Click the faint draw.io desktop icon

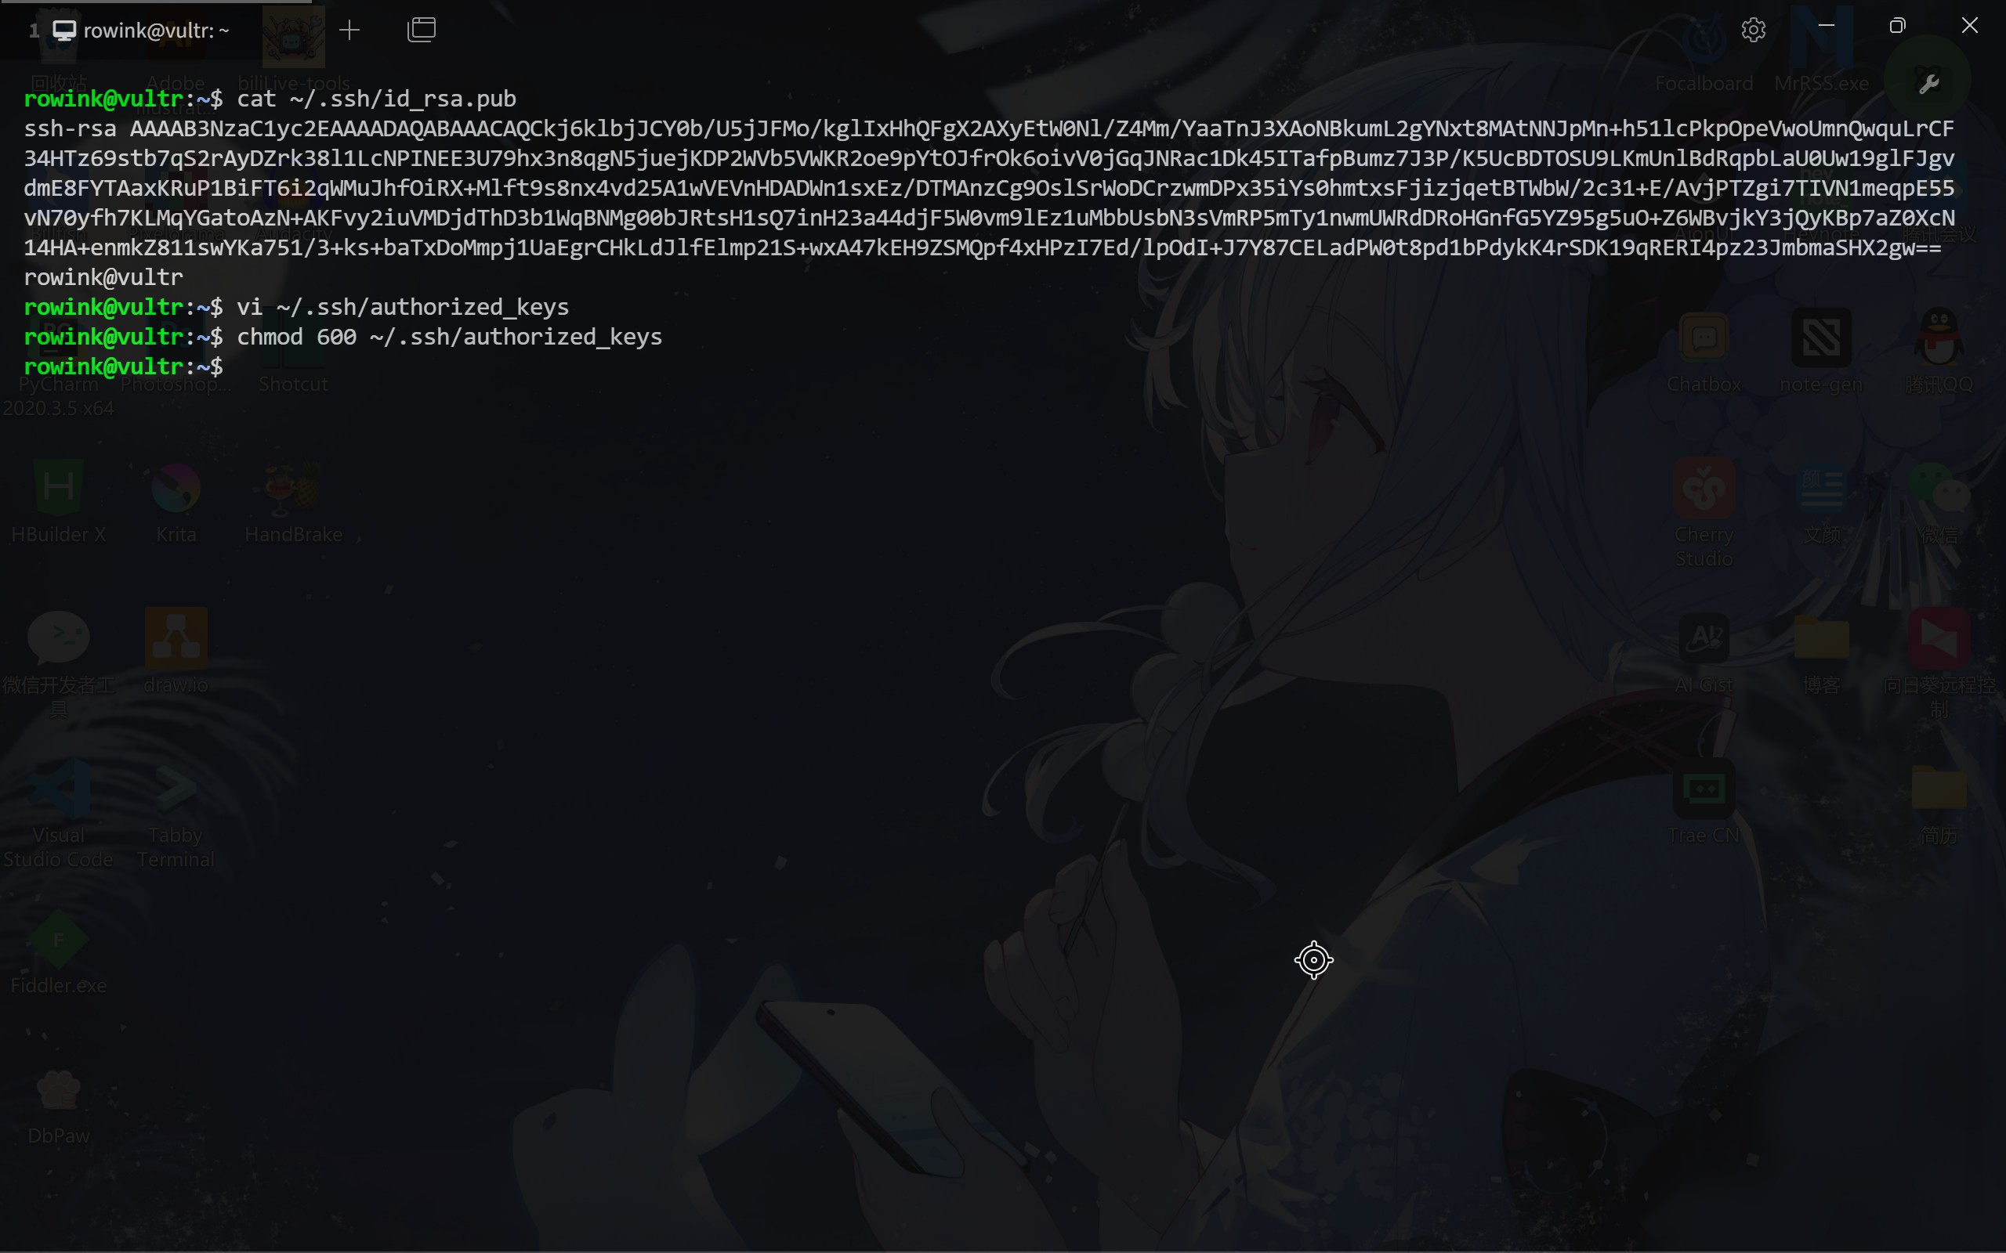(176, 639)
